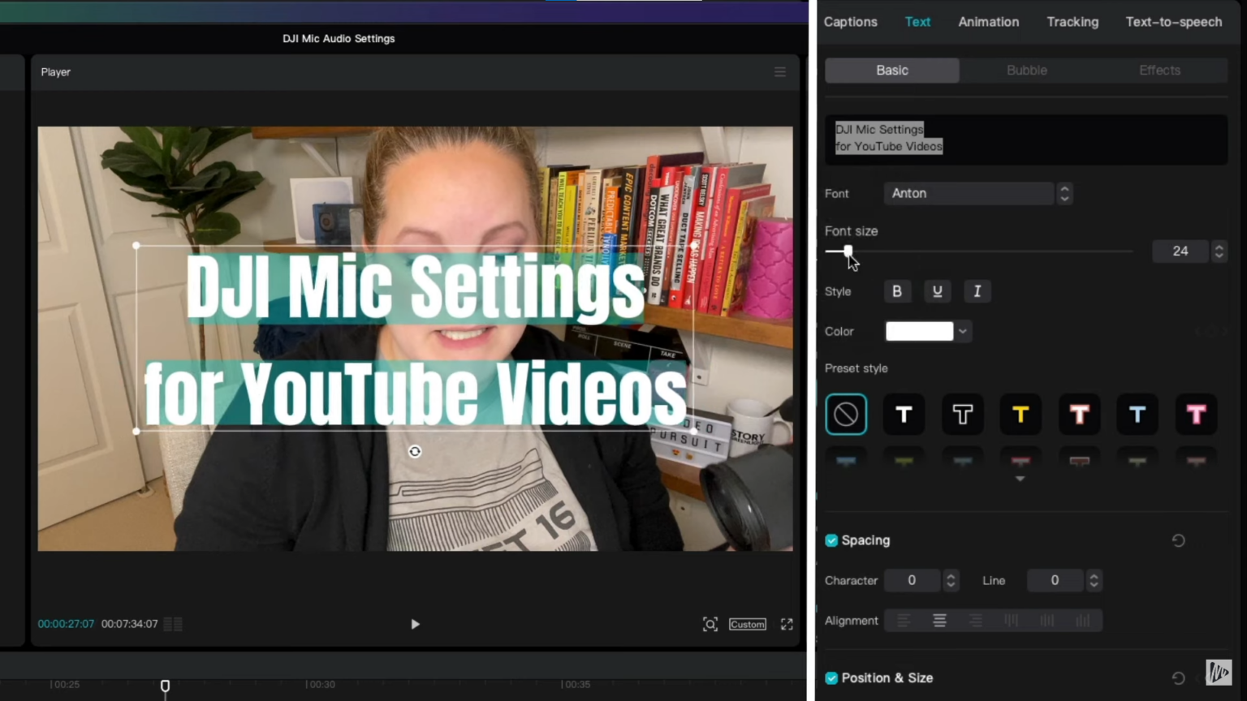
Task: Switch to the Animation tab
Action: point(988,22)
